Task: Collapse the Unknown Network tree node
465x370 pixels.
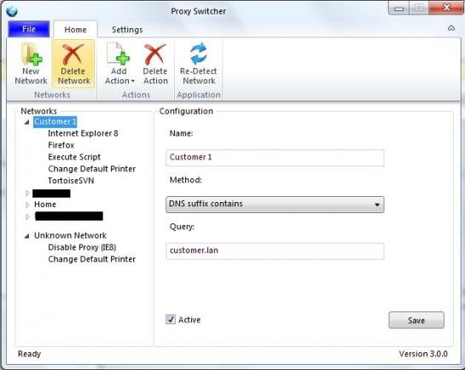Action: [26, 236]
